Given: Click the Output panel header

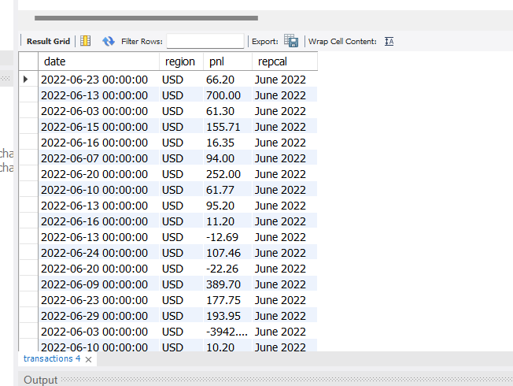Looking at the screenshot, I should click(40, 380).
